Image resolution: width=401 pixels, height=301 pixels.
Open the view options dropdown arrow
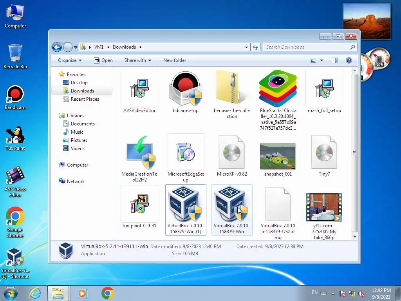tap(322, 60)
